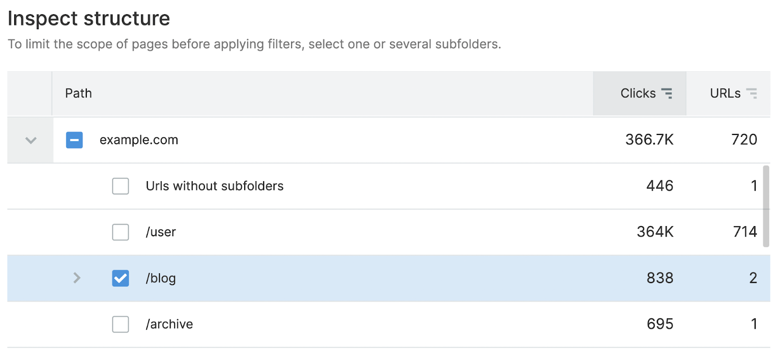Click the 838 clicks value for /blog

(660, 278)
